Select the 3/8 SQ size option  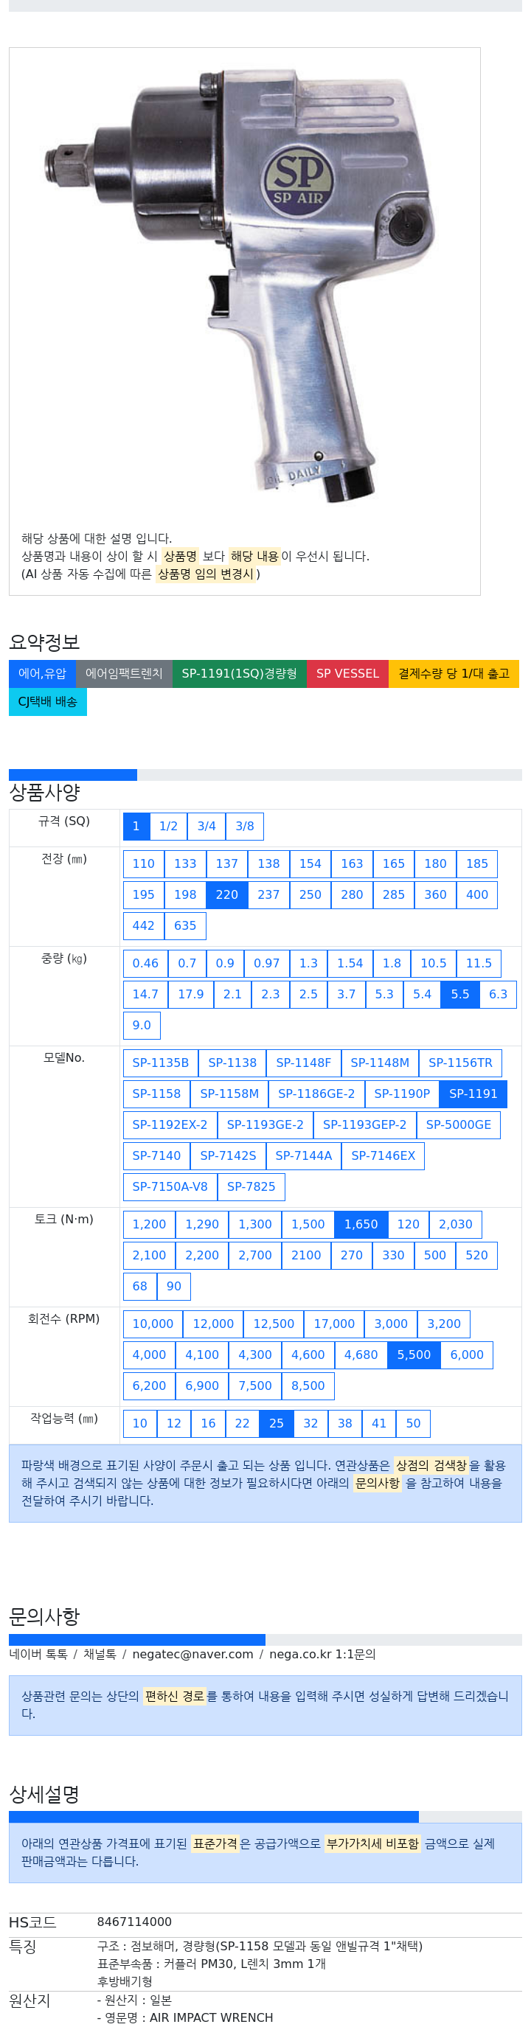point(245,827)
